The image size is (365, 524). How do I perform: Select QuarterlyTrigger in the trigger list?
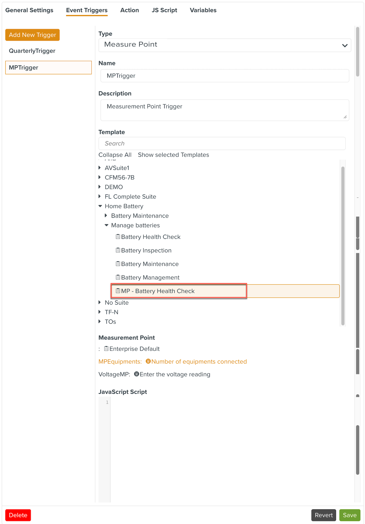pos(32,51)
